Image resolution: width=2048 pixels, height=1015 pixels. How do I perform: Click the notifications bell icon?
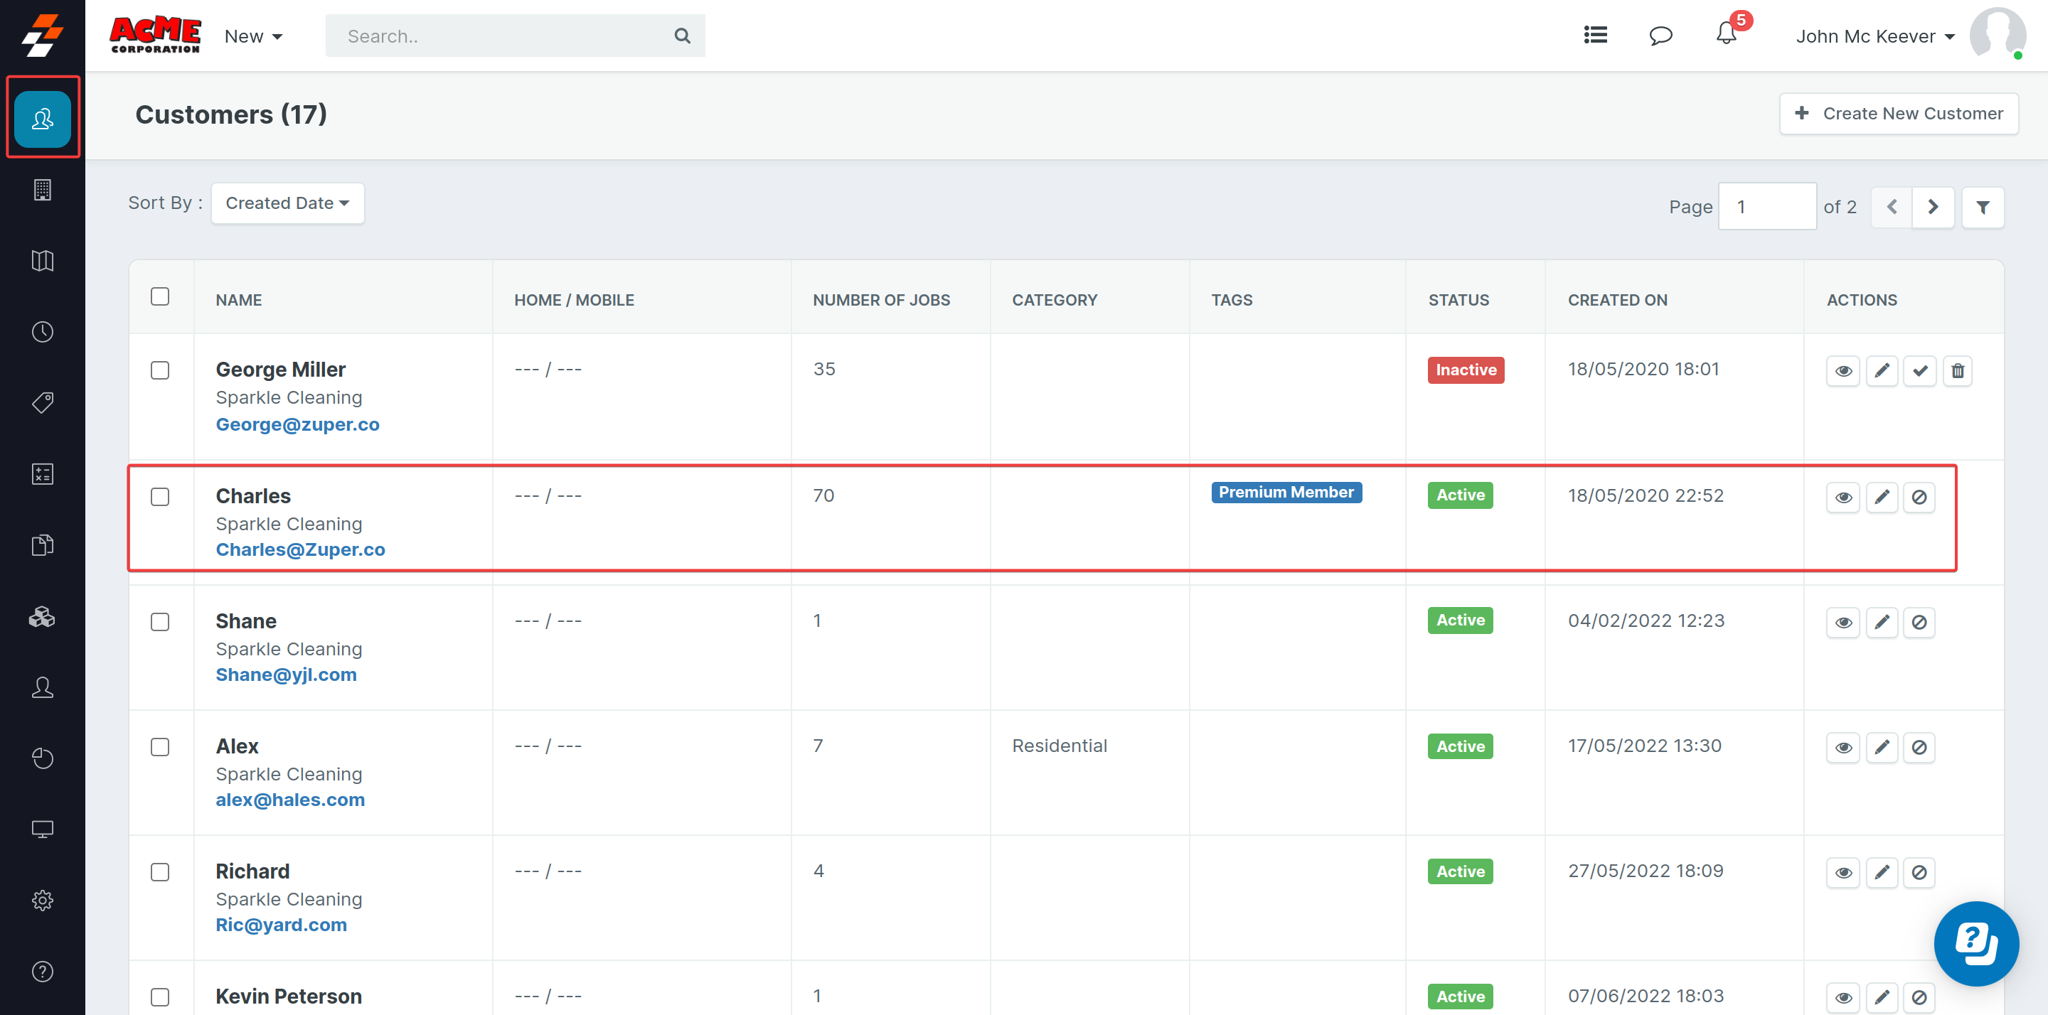[x=1725, y=35]
